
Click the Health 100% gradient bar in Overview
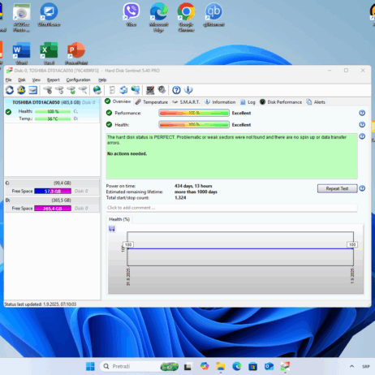[x=194, y=124]
